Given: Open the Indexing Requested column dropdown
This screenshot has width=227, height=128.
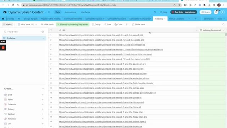Looking at the screenshot, I should 224,30.
